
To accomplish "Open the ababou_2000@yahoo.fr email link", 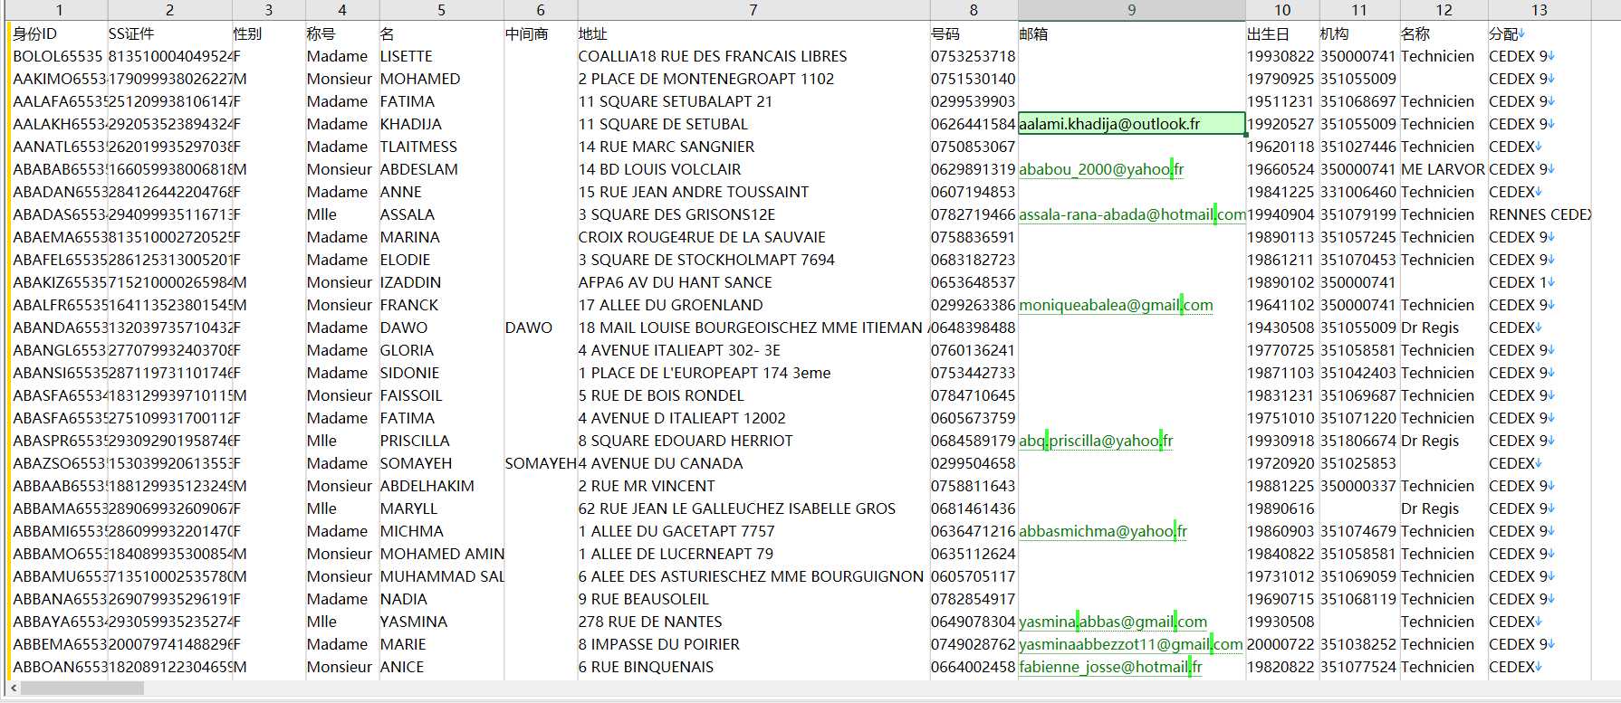I will pyautogui.click(x=1101, y=169).
